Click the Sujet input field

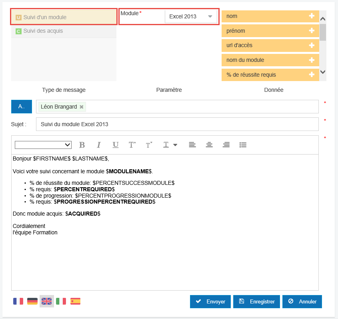[177, 124]
